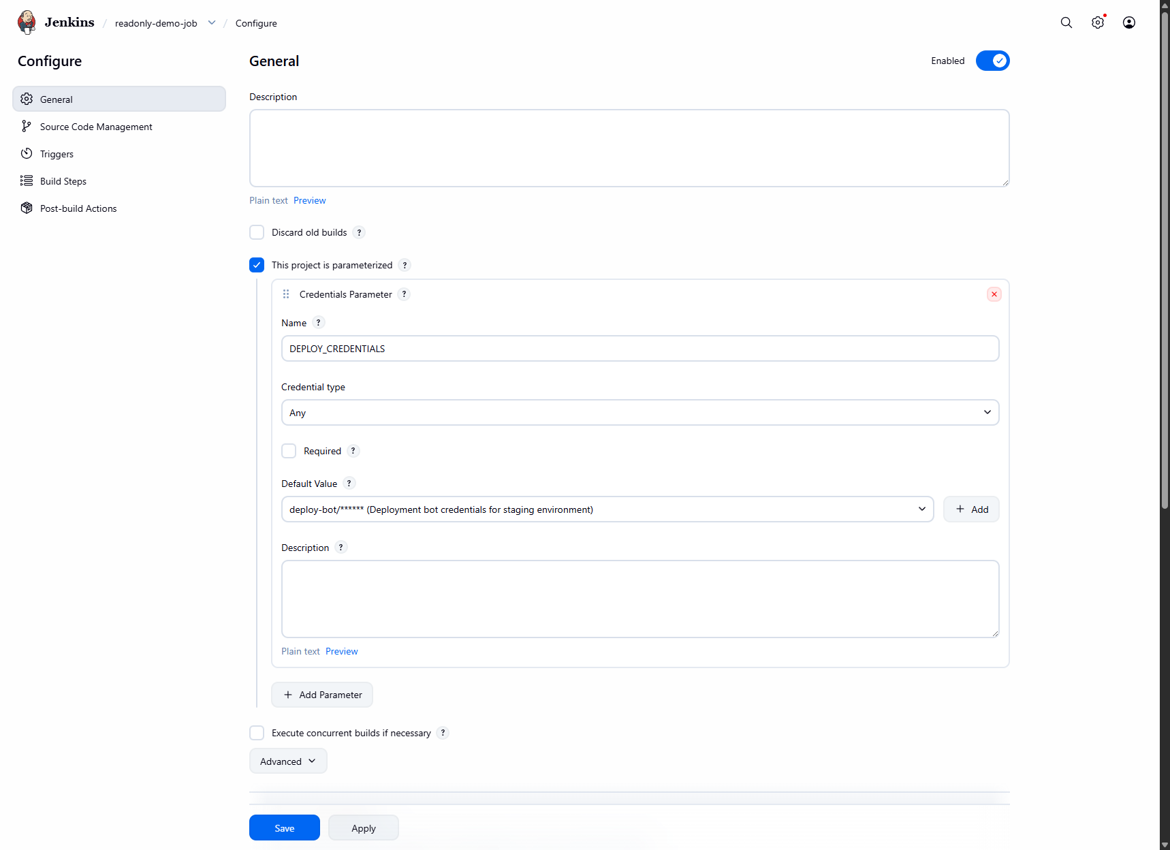Click the Jenkins butler logo
Viewport: 1170px width, 850px height.
coord(27,22)
